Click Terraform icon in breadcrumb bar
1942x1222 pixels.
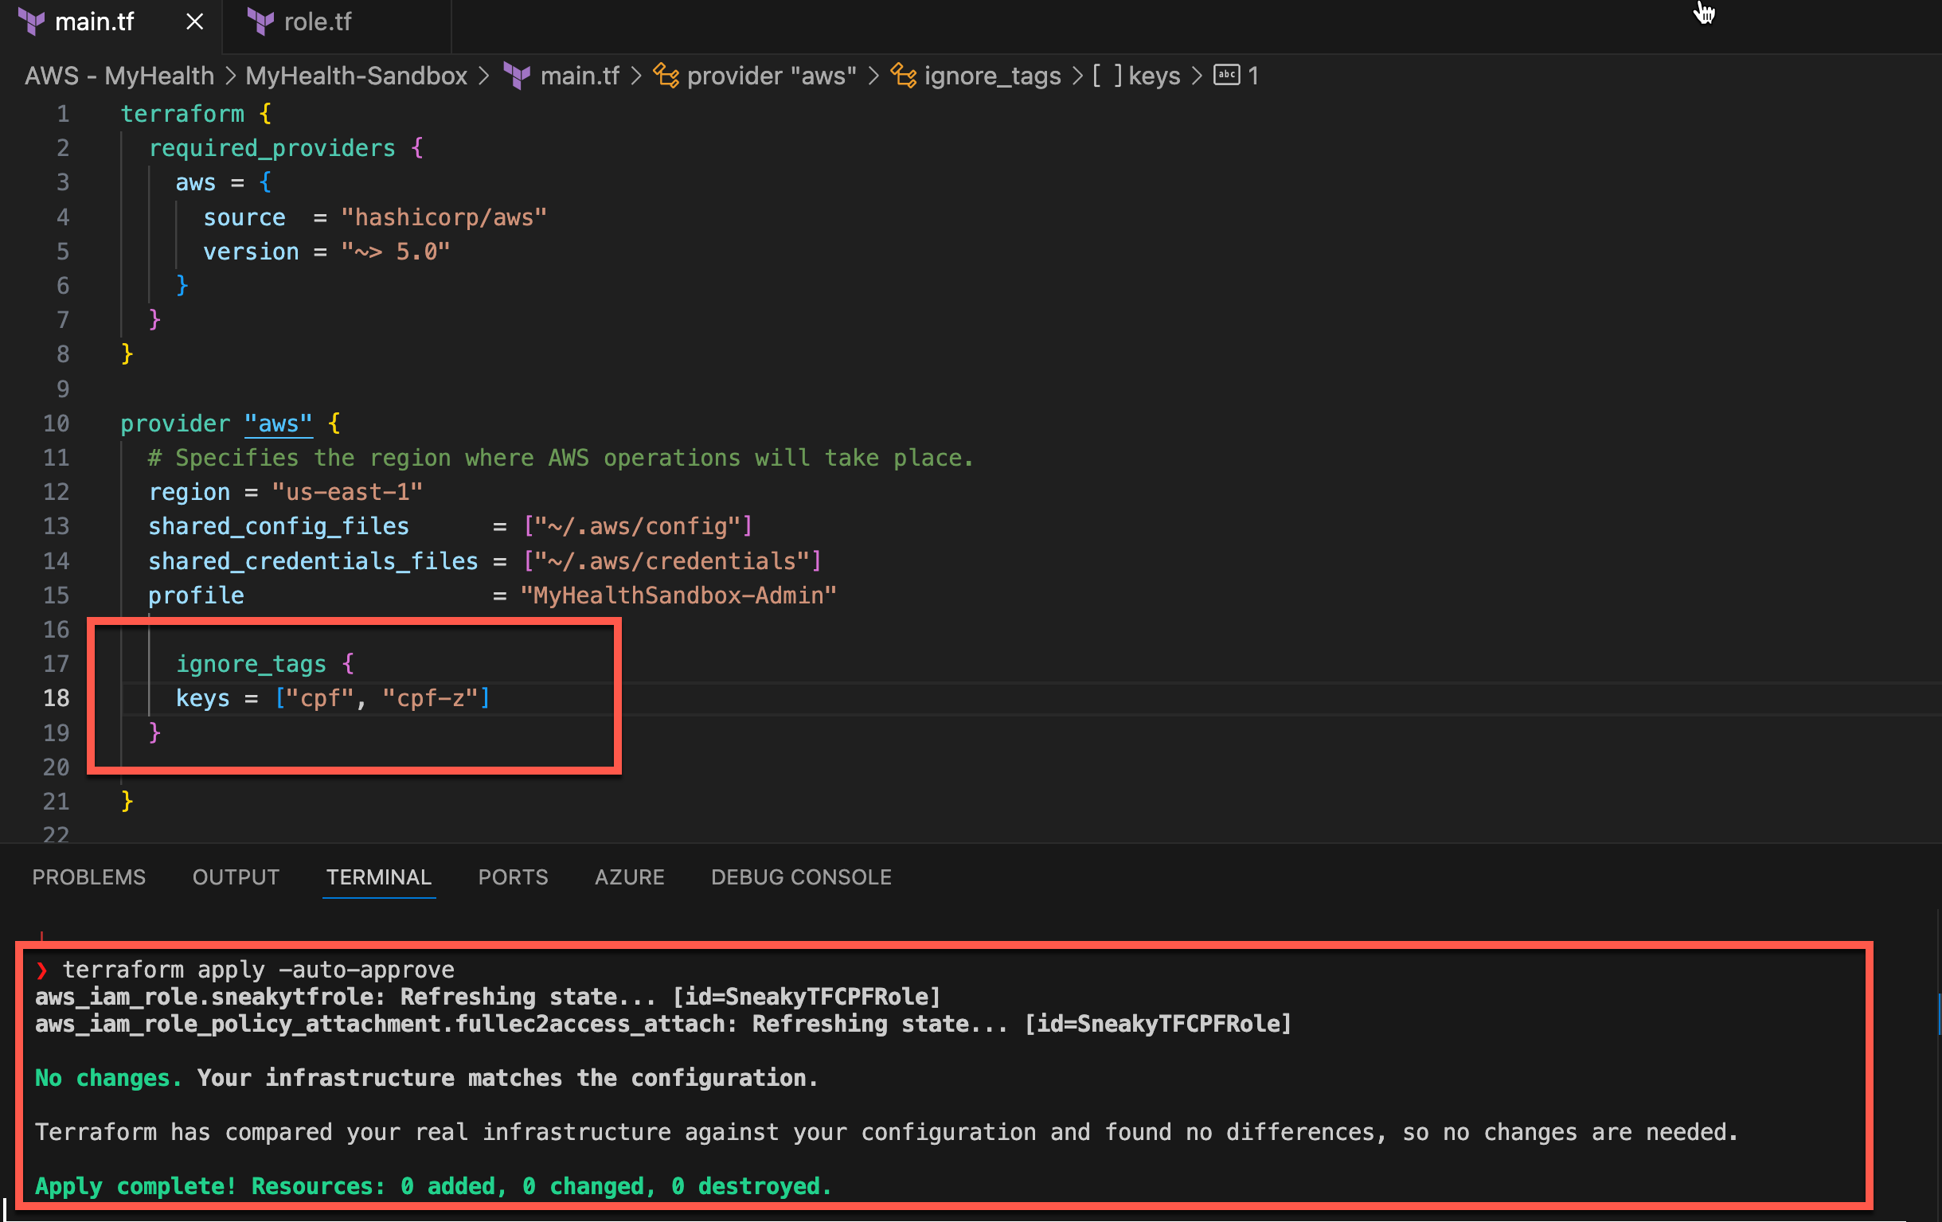pos(517,76)
